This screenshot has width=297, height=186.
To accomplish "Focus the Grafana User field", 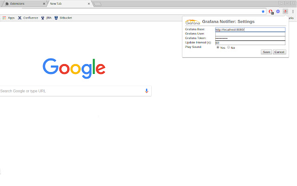I will 250,34.
